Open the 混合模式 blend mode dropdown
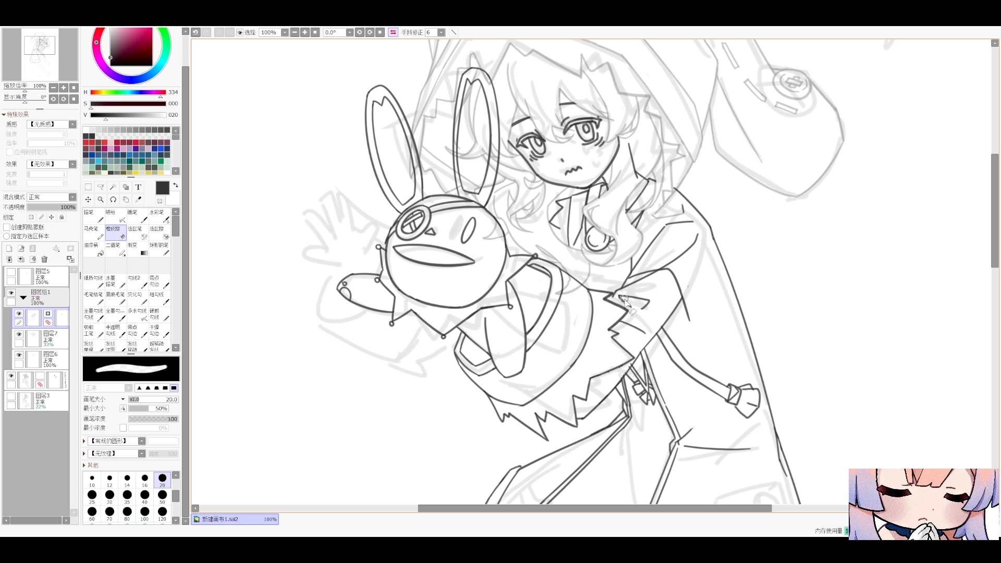This screenshot has width=1001, height=563. point(72,197)
